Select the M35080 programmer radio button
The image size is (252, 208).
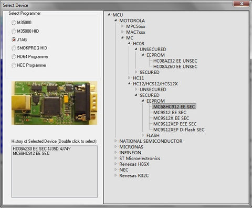pos(14,23)
